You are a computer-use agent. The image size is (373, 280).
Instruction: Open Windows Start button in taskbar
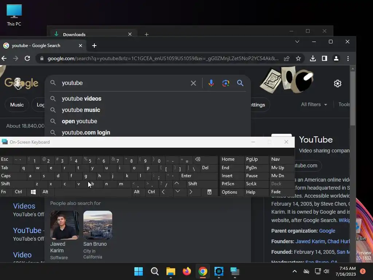tap(138, 271)
